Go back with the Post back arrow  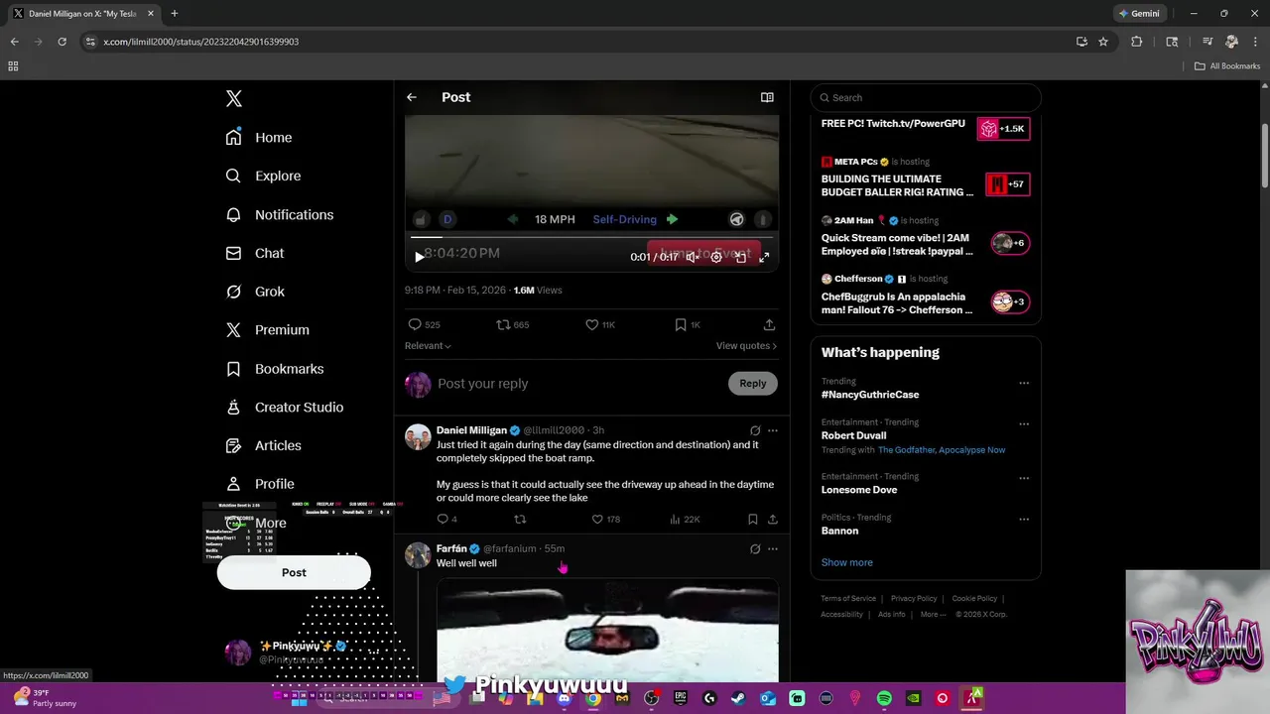[412, 97]
